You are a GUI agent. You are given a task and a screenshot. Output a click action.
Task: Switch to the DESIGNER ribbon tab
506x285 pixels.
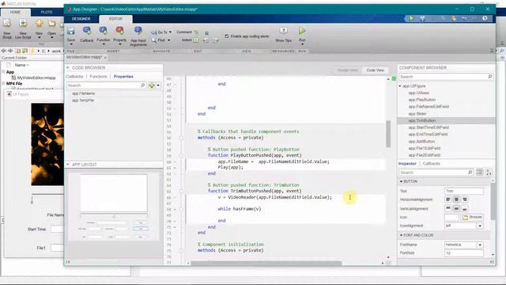(81, 19)
